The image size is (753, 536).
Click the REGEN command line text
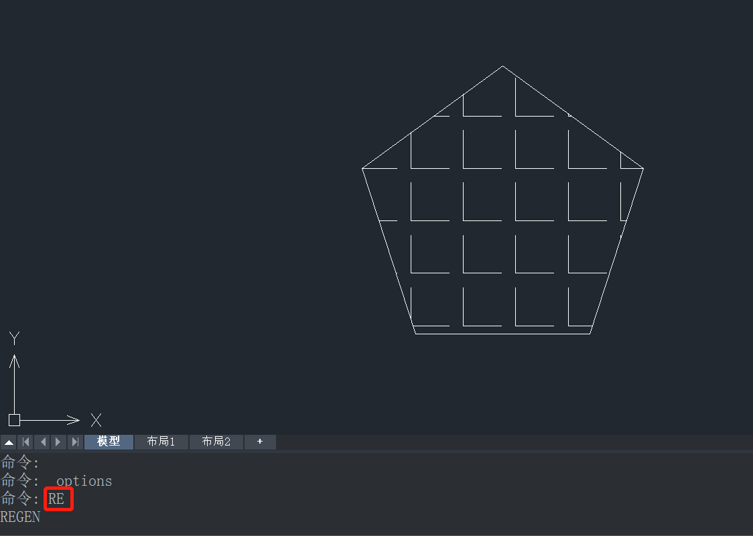(20, 517)
